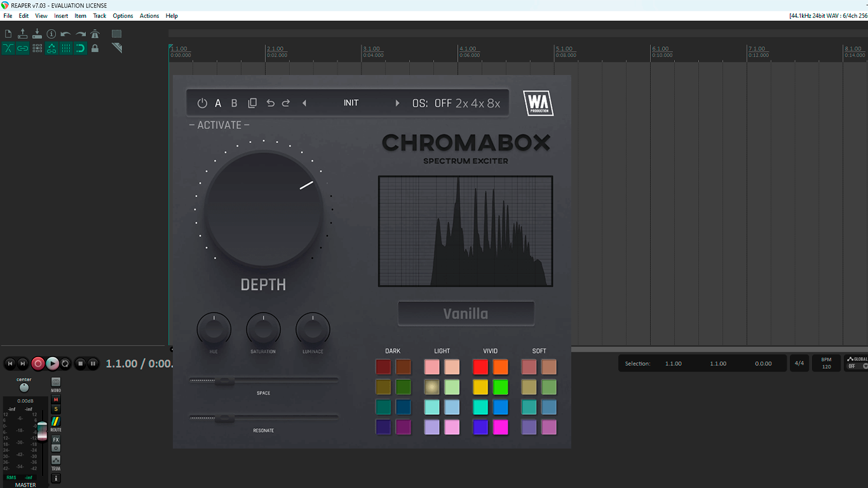This screenshot has width=868, height=488.
Task: Click the HUE knob
Action: click(x=214, y=329)
